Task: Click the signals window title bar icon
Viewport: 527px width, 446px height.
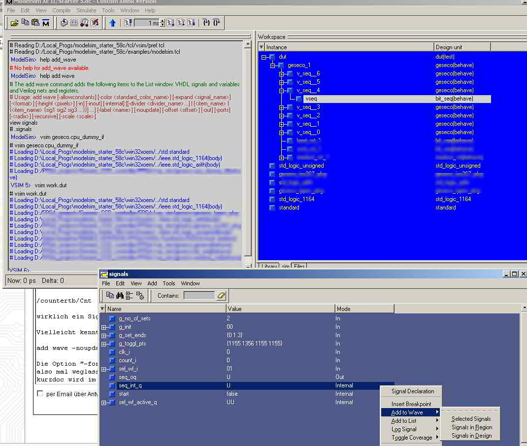Action: tap(104, 274)
